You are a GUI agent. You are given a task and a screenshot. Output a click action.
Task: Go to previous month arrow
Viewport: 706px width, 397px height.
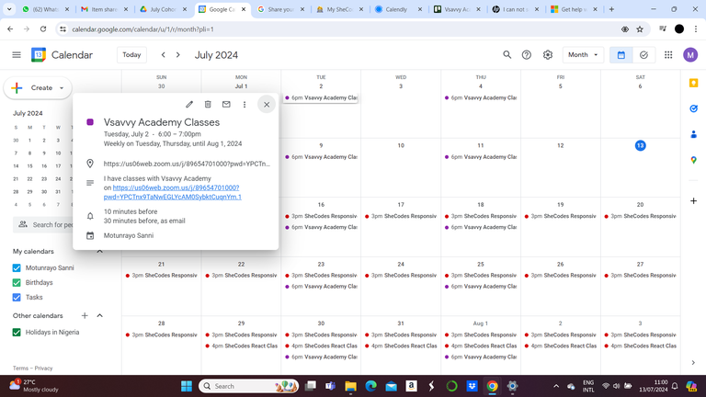click(x=164, y=55)
